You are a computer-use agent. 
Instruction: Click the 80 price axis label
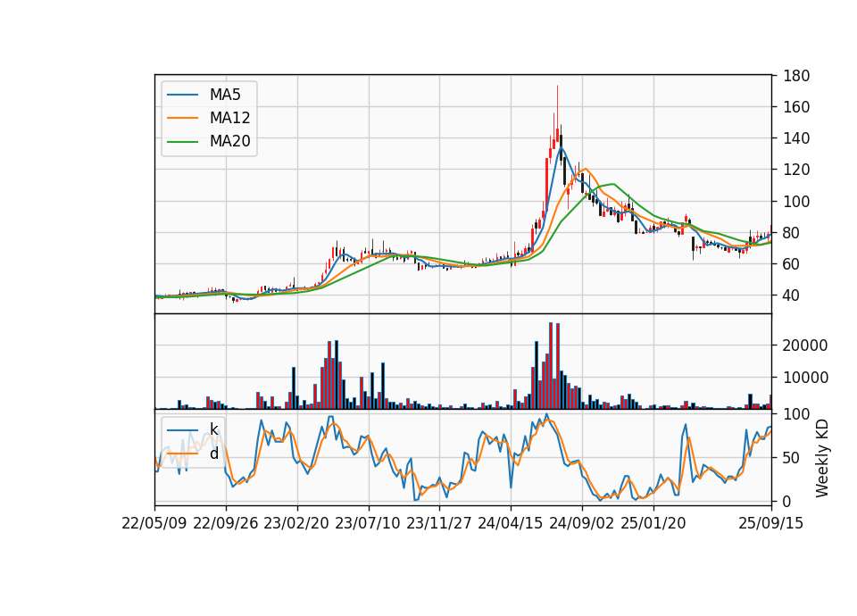point(792,233)
